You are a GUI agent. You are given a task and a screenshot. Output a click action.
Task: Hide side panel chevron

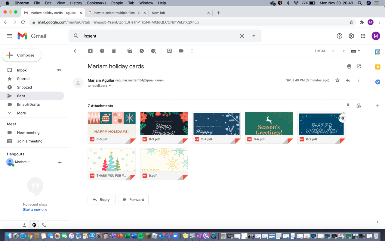377,222
